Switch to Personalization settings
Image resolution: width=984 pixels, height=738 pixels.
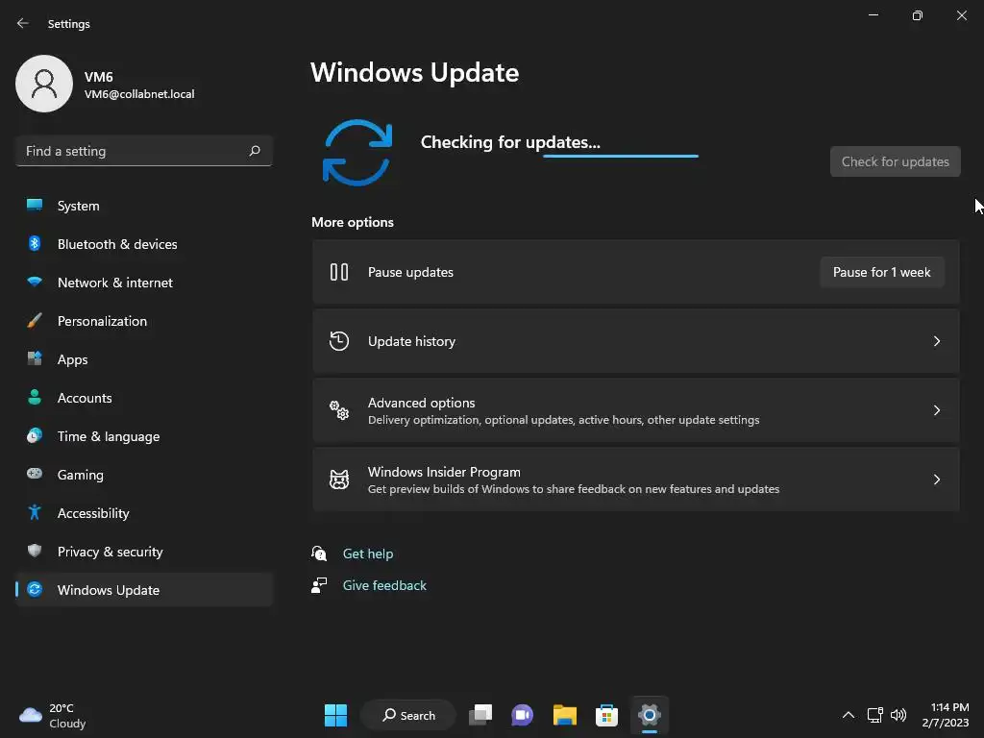click(102, 321)
